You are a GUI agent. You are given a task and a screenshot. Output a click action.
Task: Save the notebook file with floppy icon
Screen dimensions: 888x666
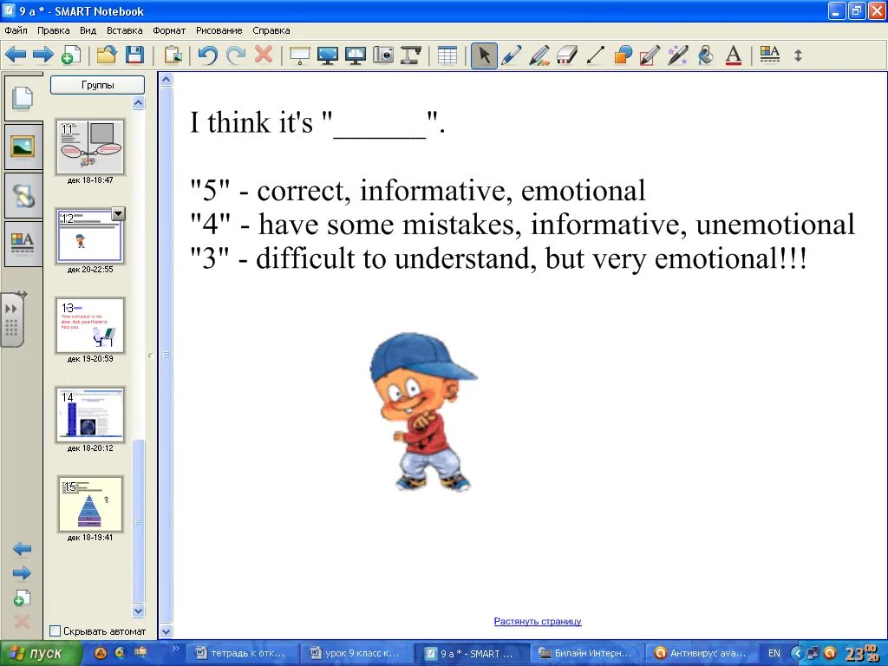(x=134, y=55)
